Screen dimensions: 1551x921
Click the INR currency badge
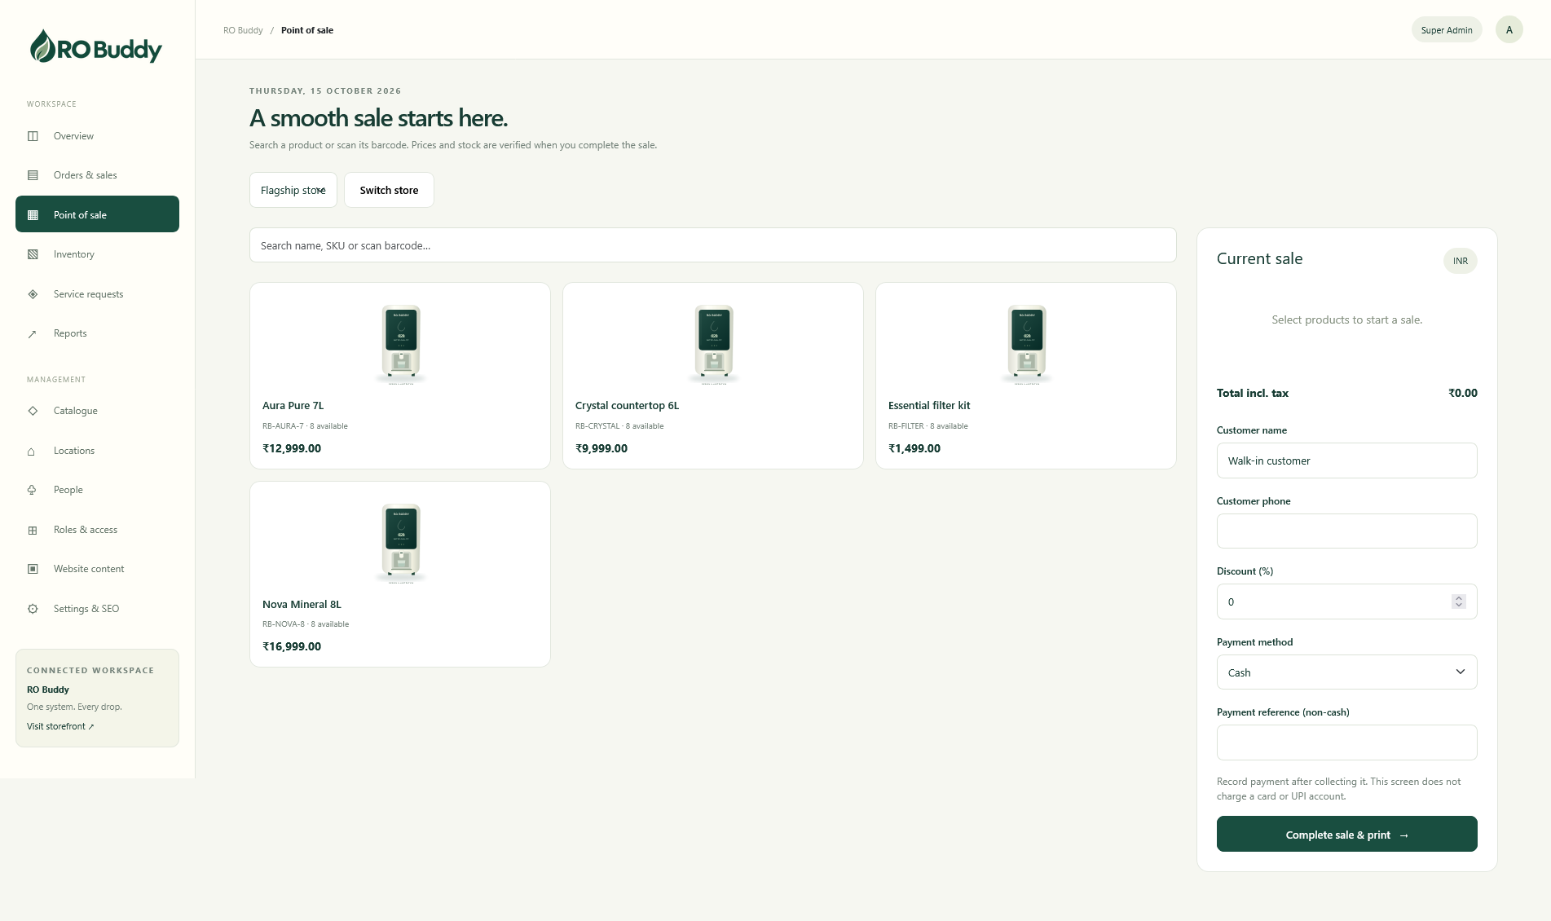pos(1461,261)
